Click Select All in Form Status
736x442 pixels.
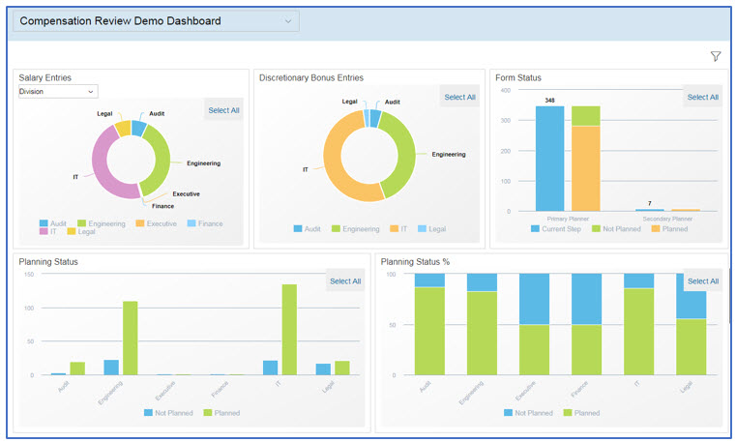702,97
